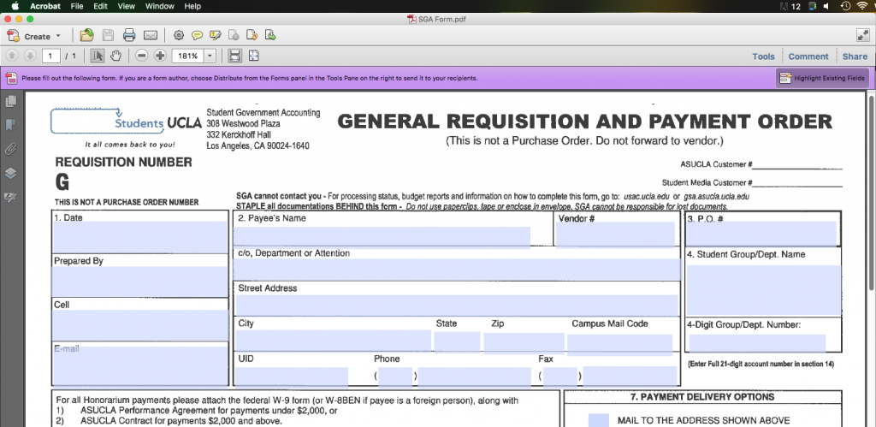This screenshot has height=427, width=876.
Task: Show Layers sidebar panel
Action: pos(10,173)
